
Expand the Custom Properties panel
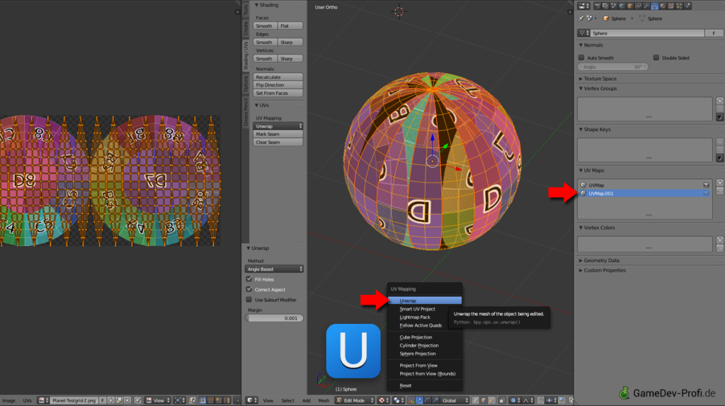tap(605, 271)
